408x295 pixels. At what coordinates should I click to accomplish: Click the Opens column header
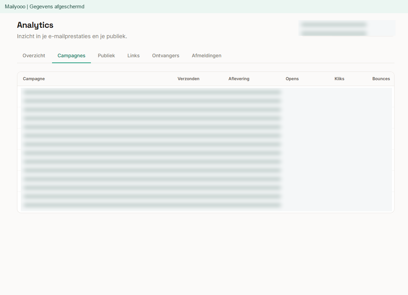point(292,79)
